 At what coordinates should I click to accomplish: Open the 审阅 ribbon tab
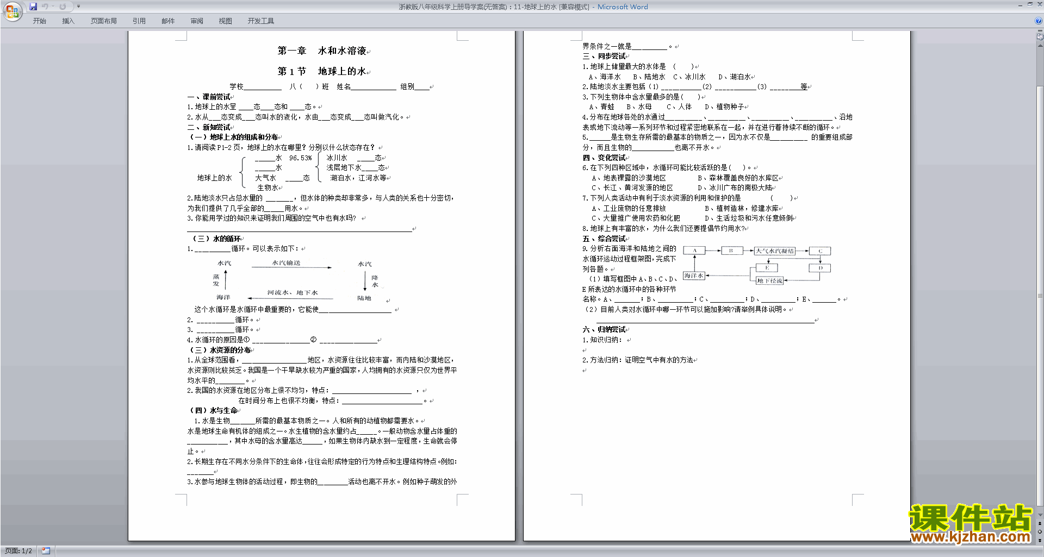click(197, 21)
